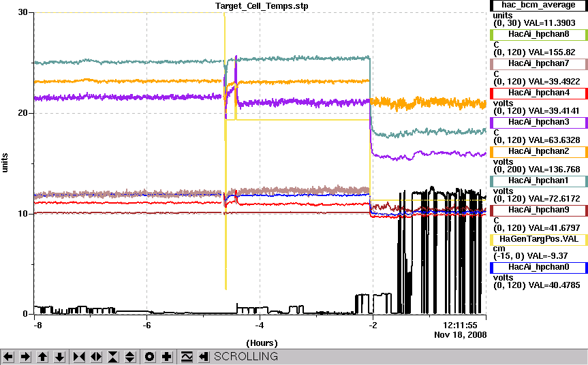Viewport: 588px width, 365px height.
Task: Click the Nov 18, 2008 date label
Action: tap(461, 334)
